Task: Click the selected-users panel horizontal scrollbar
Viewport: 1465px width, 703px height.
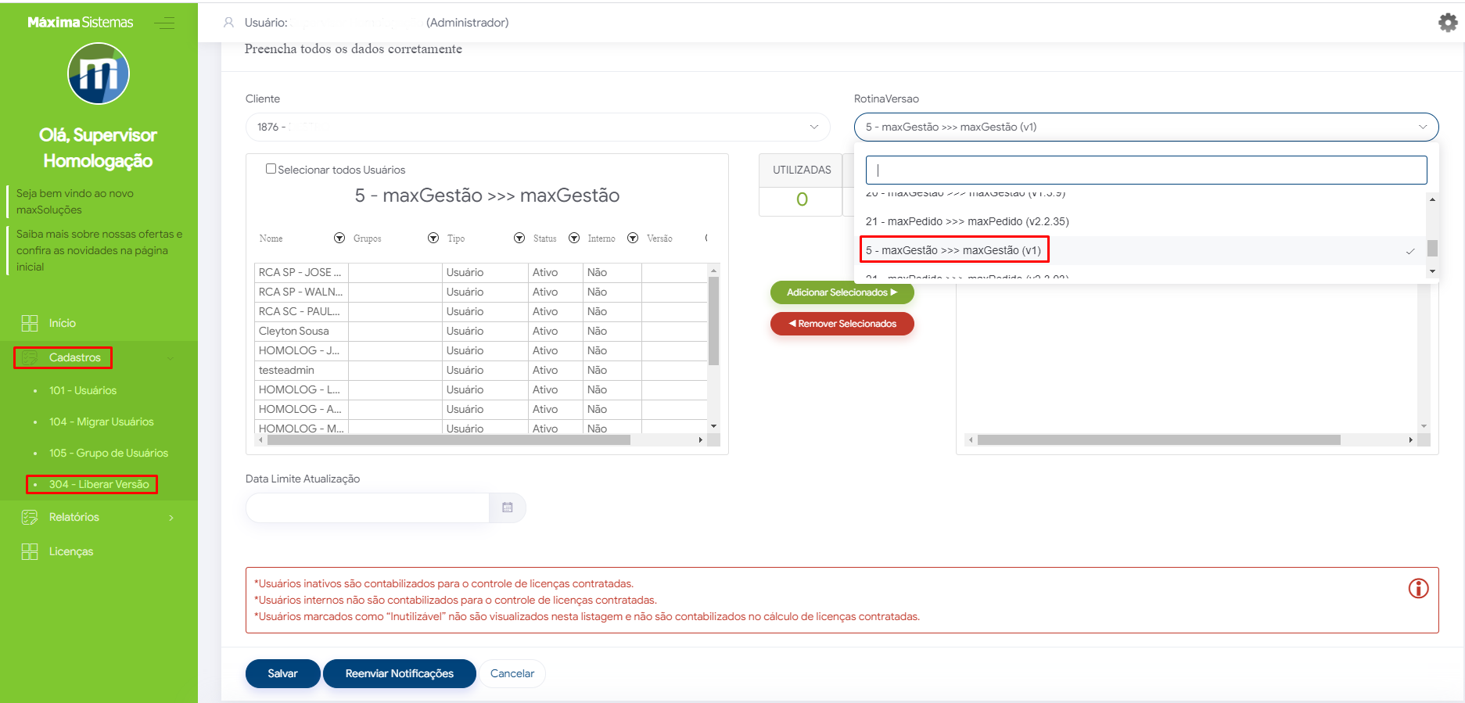Action: tap(1158, 440)
